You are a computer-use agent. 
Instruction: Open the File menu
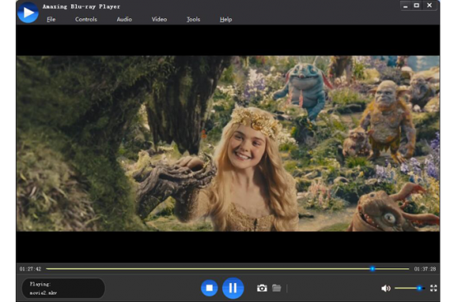click(x=51, y=20)
